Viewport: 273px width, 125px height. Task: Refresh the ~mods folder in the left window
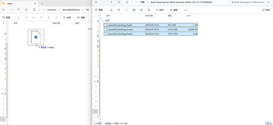pyautogui.click(x=26, y=10)
